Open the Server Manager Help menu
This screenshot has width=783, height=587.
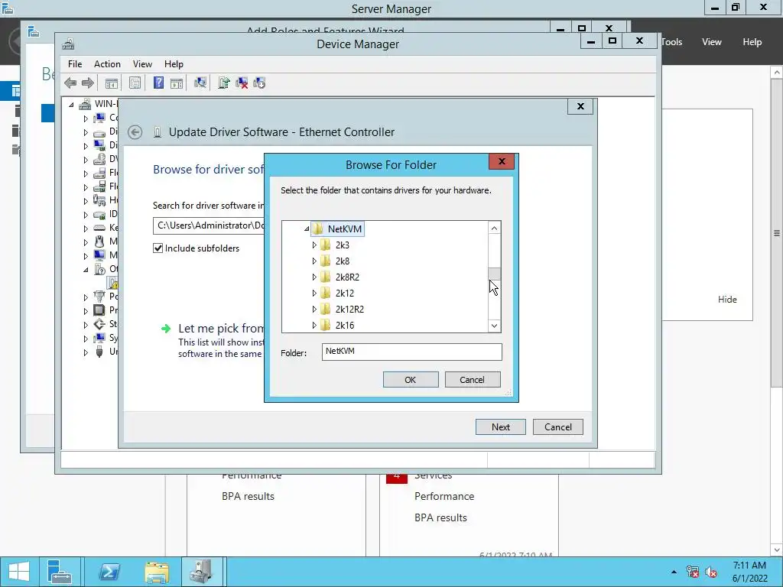pos(752,42)
